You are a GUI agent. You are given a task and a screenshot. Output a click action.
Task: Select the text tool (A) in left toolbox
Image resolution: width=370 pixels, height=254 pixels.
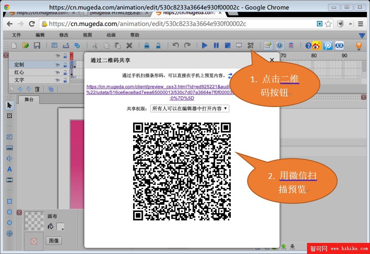tap(9, 169)
